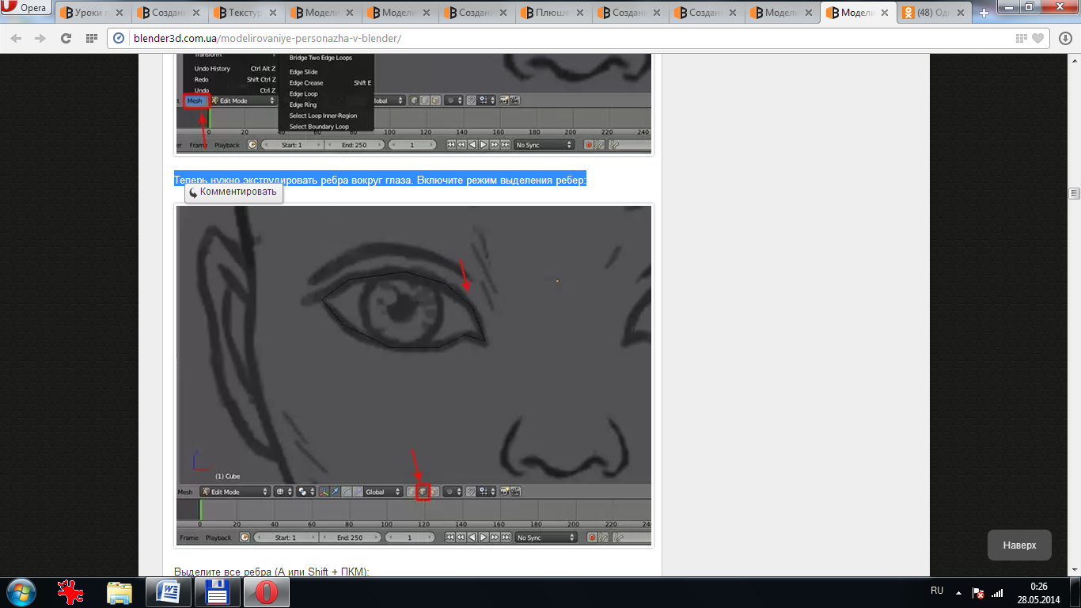Open proportional editing dropdown in eye screenshot
Screen dimensions: 1081x608
click(x=453, y=492)
